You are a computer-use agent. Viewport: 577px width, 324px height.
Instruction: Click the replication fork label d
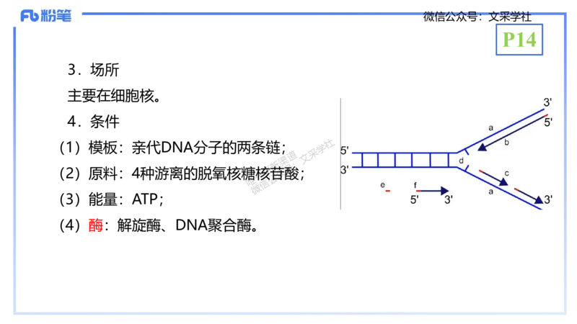click(461, 161)
